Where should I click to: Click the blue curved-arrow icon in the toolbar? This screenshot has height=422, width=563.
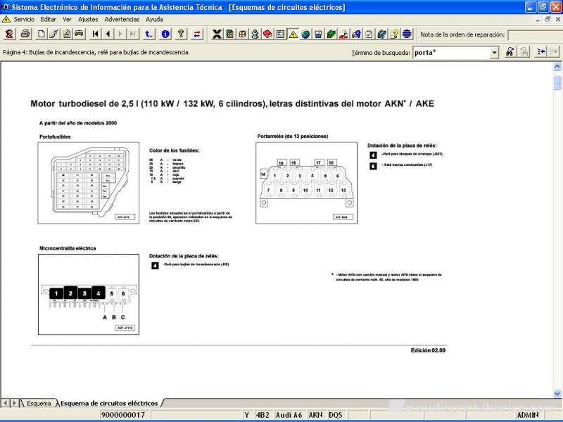point(148,34)
